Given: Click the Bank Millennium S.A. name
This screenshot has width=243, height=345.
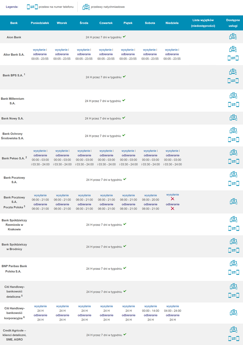Looking at the screenshot, I should pos(13,101).
